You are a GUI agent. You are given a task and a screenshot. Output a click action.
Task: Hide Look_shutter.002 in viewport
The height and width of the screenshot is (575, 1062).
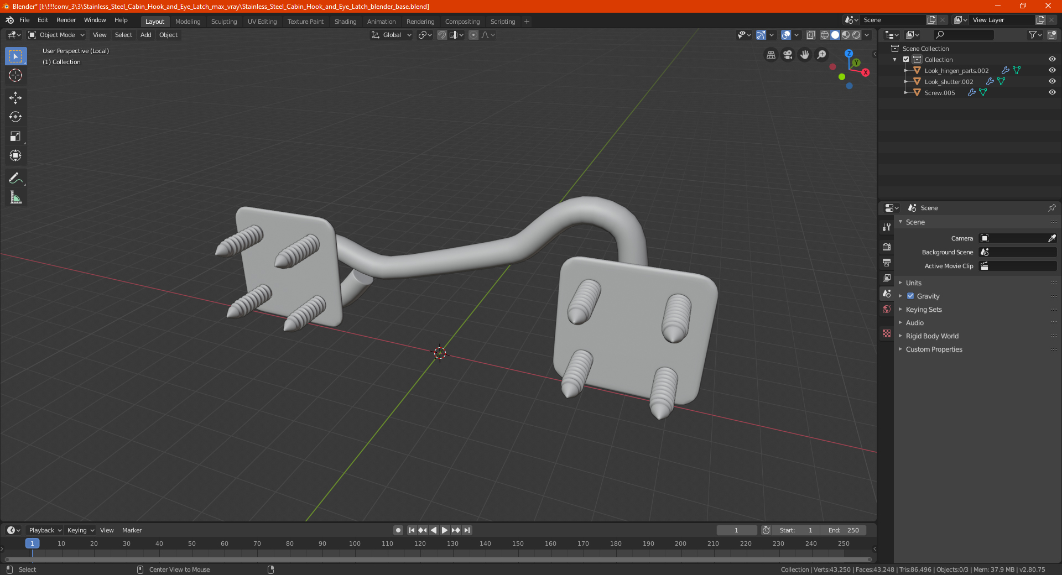click(1052, 82)
